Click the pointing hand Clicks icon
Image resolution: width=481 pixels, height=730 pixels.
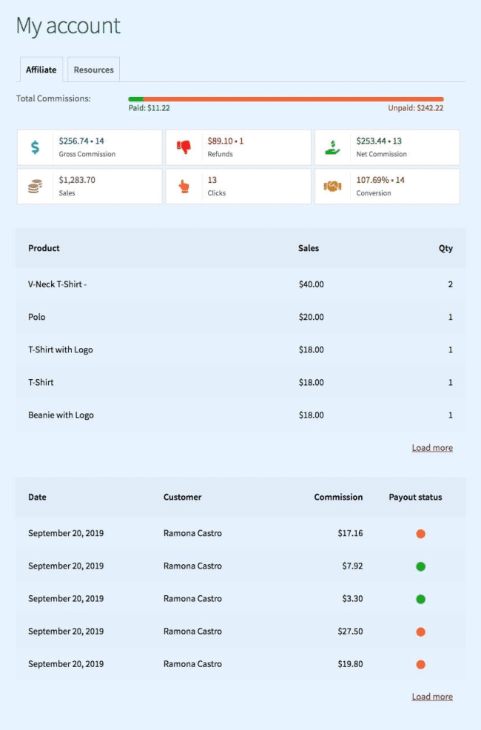coord(184,185)
